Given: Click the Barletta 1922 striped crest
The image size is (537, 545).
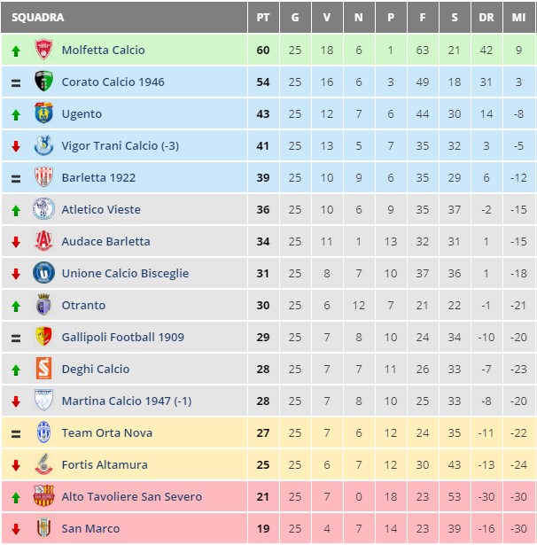Looking at the screenshot, I should [43, 178].
